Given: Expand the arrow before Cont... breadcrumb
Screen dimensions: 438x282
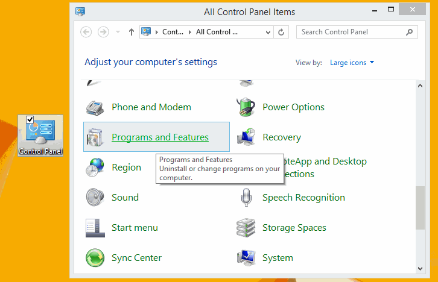Looking at the screenshot, I should point(157,32).
